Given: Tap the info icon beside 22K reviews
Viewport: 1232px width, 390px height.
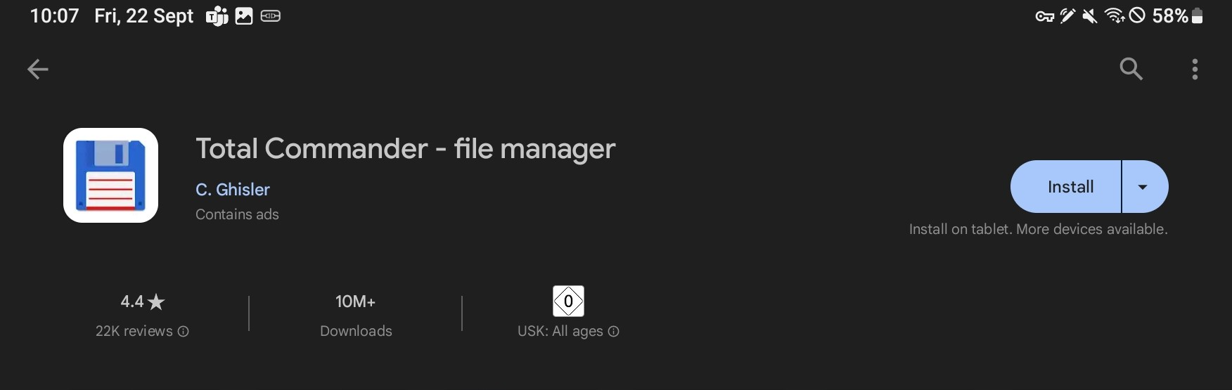Looking at the screenshot, I should pos(183,331).
